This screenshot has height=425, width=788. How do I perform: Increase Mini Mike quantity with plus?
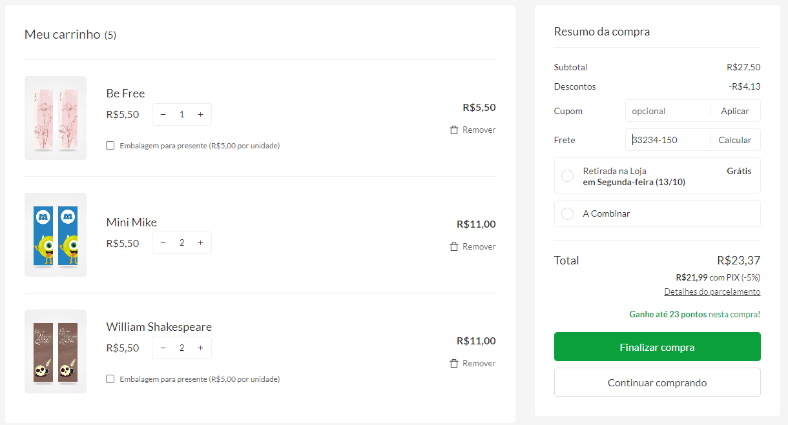click(x=200, y=242)
